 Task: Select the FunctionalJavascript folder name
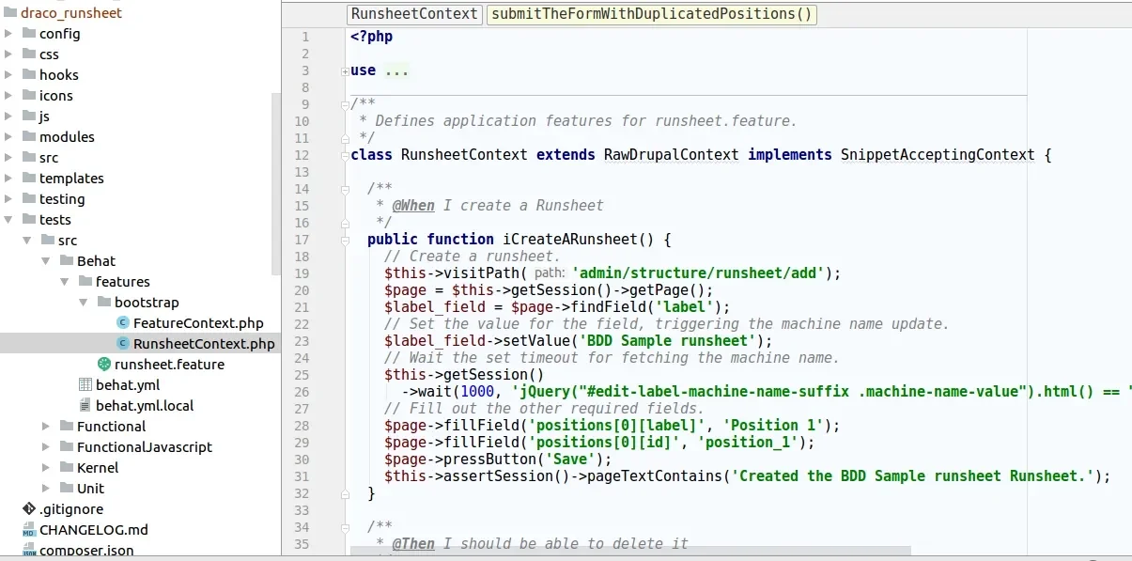click(145, 446)
